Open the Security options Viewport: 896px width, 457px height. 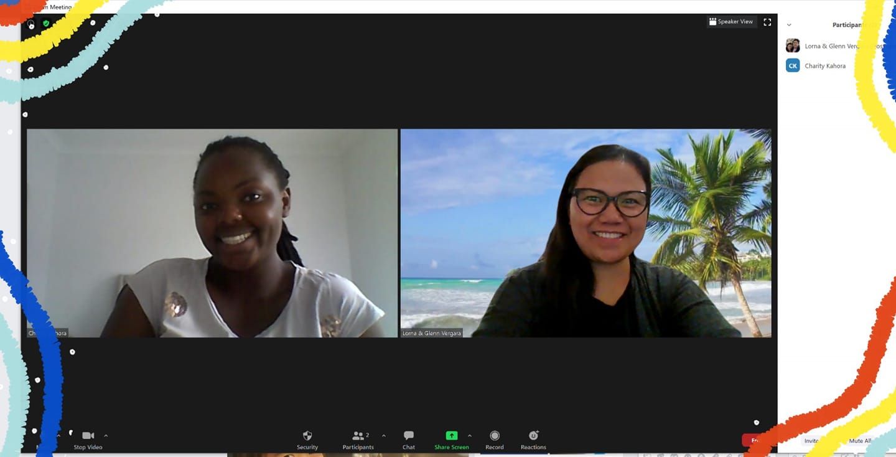click(x=307, y=436)
